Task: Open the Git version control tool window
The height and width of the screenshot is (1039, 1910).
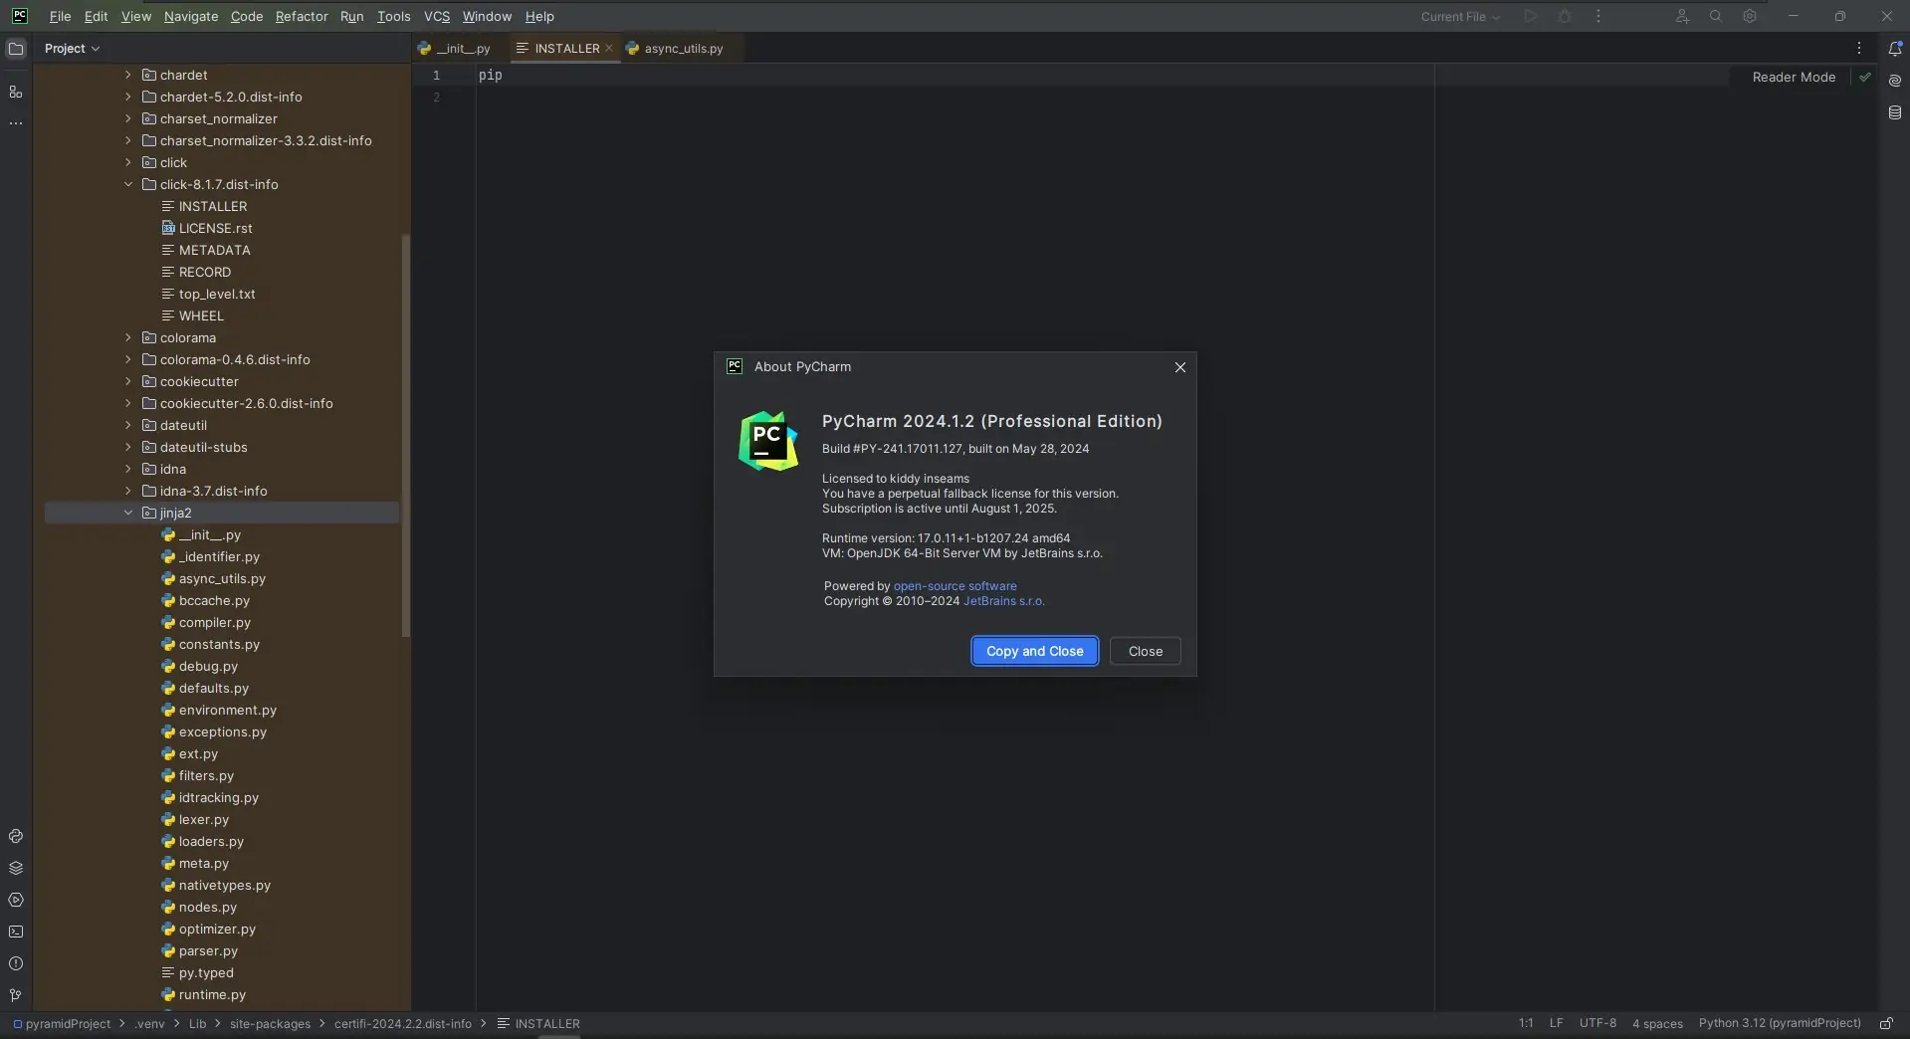Action: pyautogui.click(x=16, y=995)
